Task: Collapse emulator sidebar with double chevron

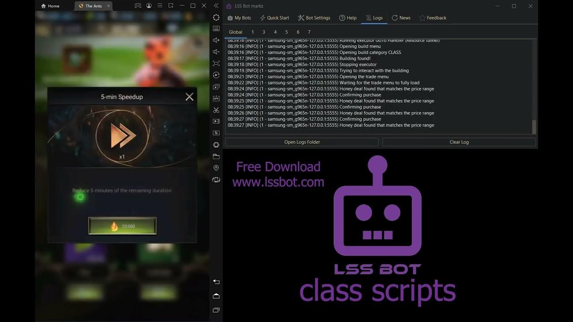Action: click(216, 6)
